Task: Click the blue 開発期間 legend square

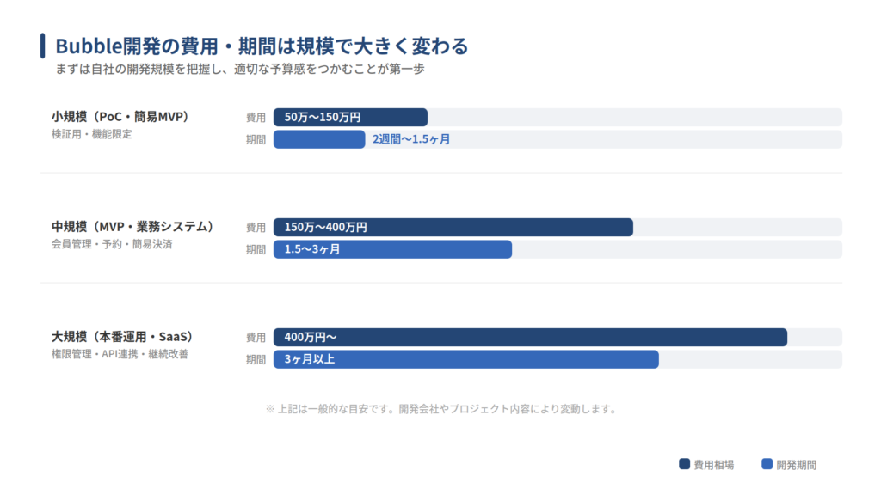Action: [x=767, y=464]
